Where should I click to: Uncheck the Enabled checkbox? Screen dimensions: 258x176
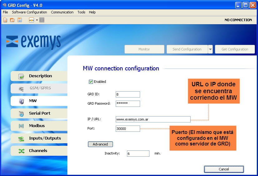point(91,82)
